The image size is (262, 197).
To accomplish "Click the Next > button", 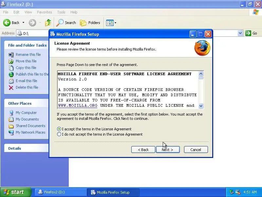I will [168, 150].
